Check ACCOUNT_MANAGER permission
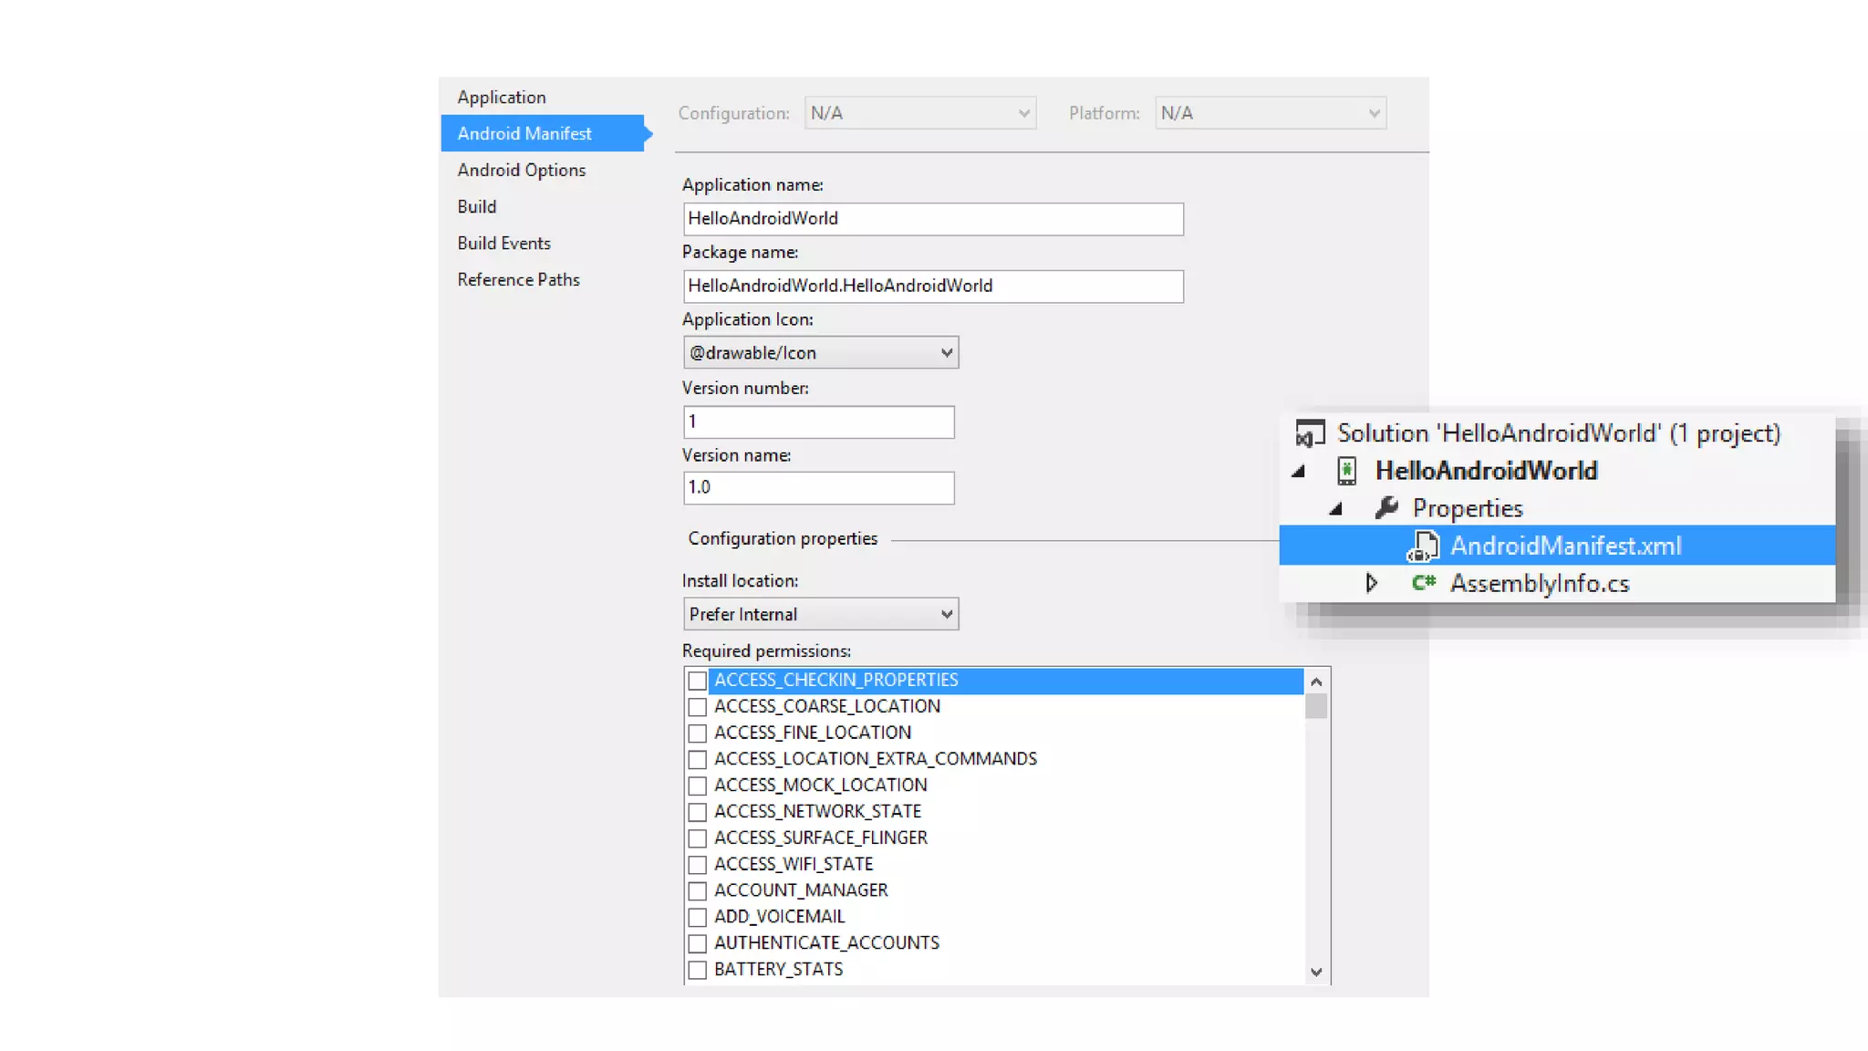The width and height of the screenshot is (1868, 1051). click(697, 891)
